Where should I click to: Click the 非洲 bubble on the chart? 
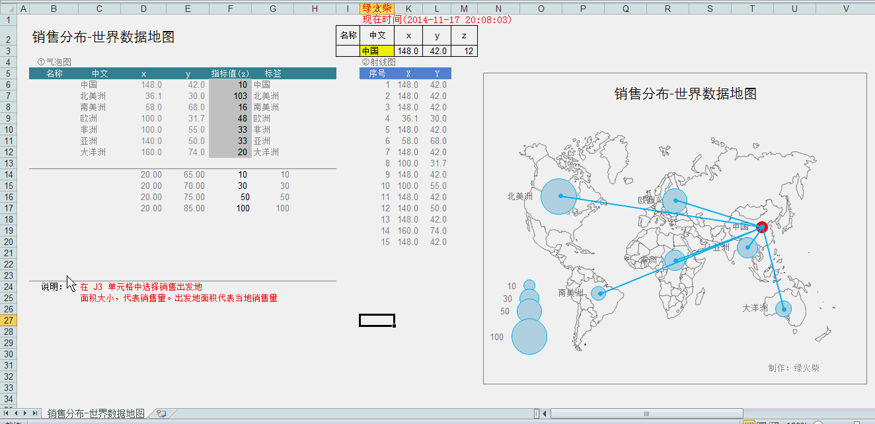coord(675,260)
